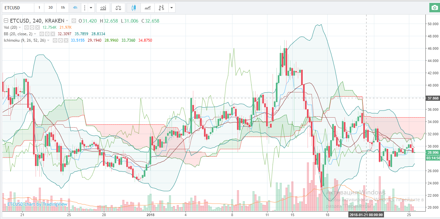Screen dimensions: 440x219
Task: Open the Indicators chart icon
Action: [103, 8]
